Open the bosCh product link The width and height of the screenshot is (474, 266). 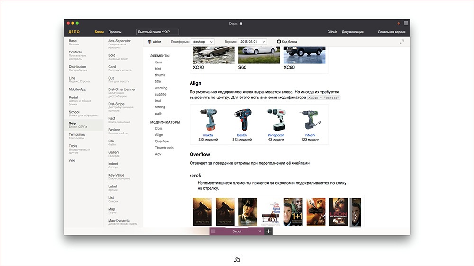pos(242,135)
